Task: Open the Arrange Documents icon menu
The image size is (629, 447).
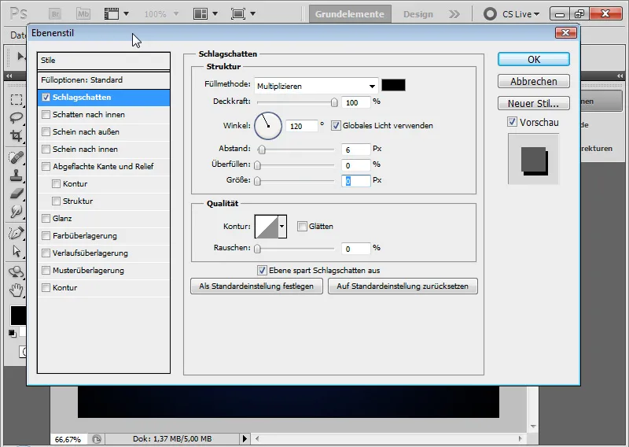Action: [x=205, y=14]
